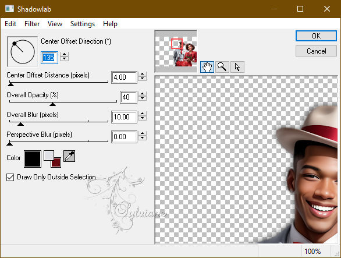
Task: Click the Overall Opacity slider handle
Action: [52, 104]
